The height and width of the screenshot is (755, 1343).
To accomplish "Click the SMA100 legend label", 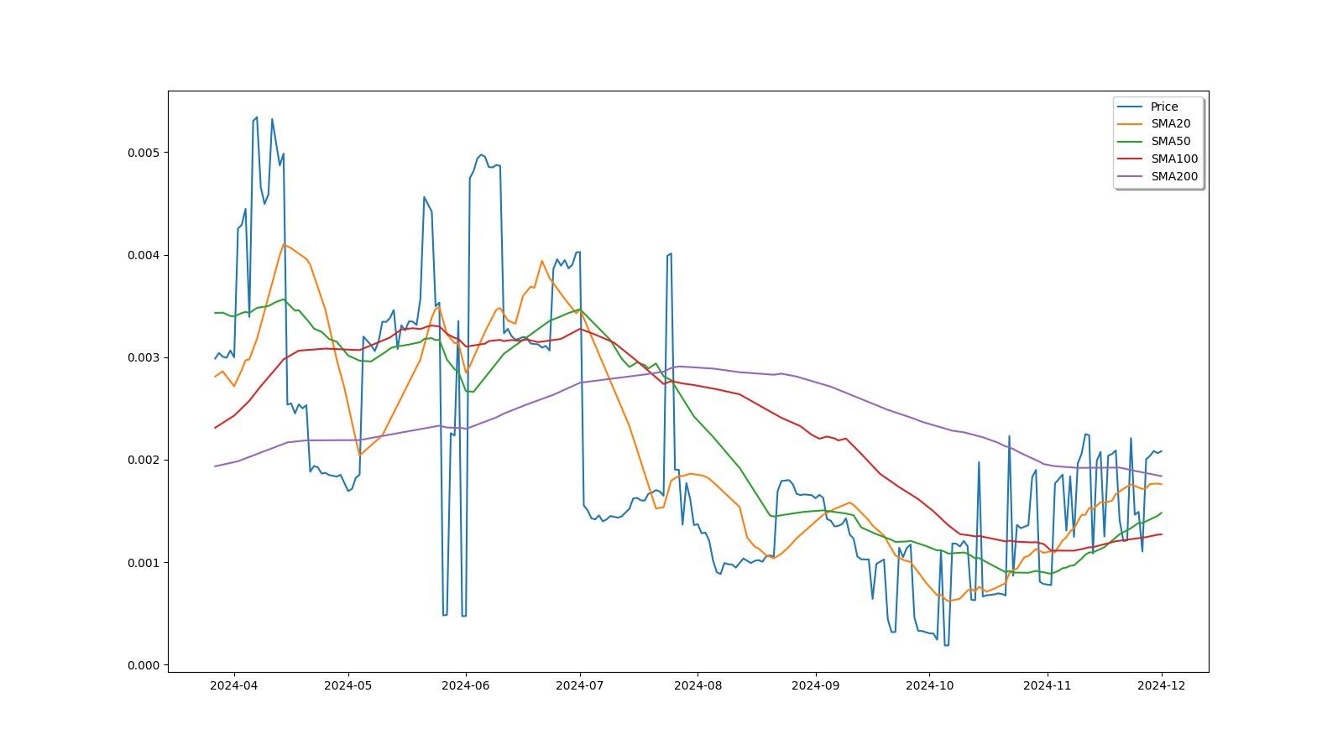I will [1174, 159].
